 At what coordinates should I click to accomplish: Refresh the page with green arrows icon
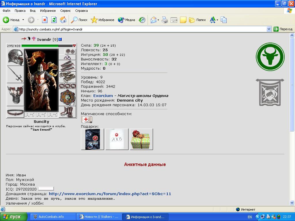[x=54, y=20]
